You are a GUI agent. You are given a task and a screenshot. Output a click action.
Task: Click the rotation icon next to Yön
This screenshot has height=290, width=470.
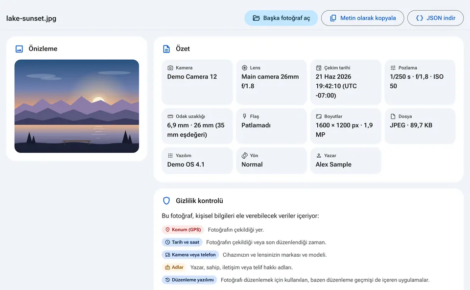click(x=245, y=156)
